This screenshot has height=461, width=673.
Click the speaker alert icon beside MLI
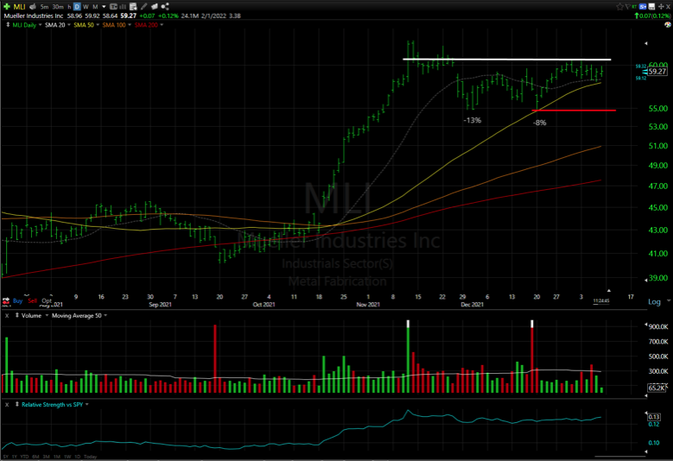tap(33, 6)
